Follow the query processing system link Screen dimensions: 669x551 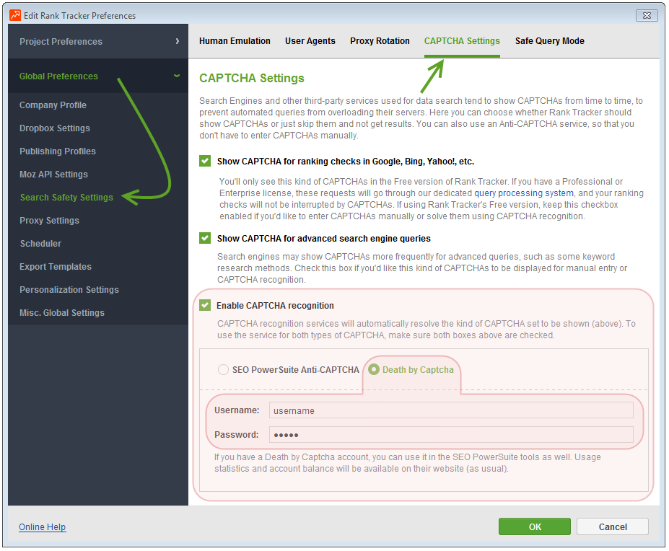coord(524,193)
